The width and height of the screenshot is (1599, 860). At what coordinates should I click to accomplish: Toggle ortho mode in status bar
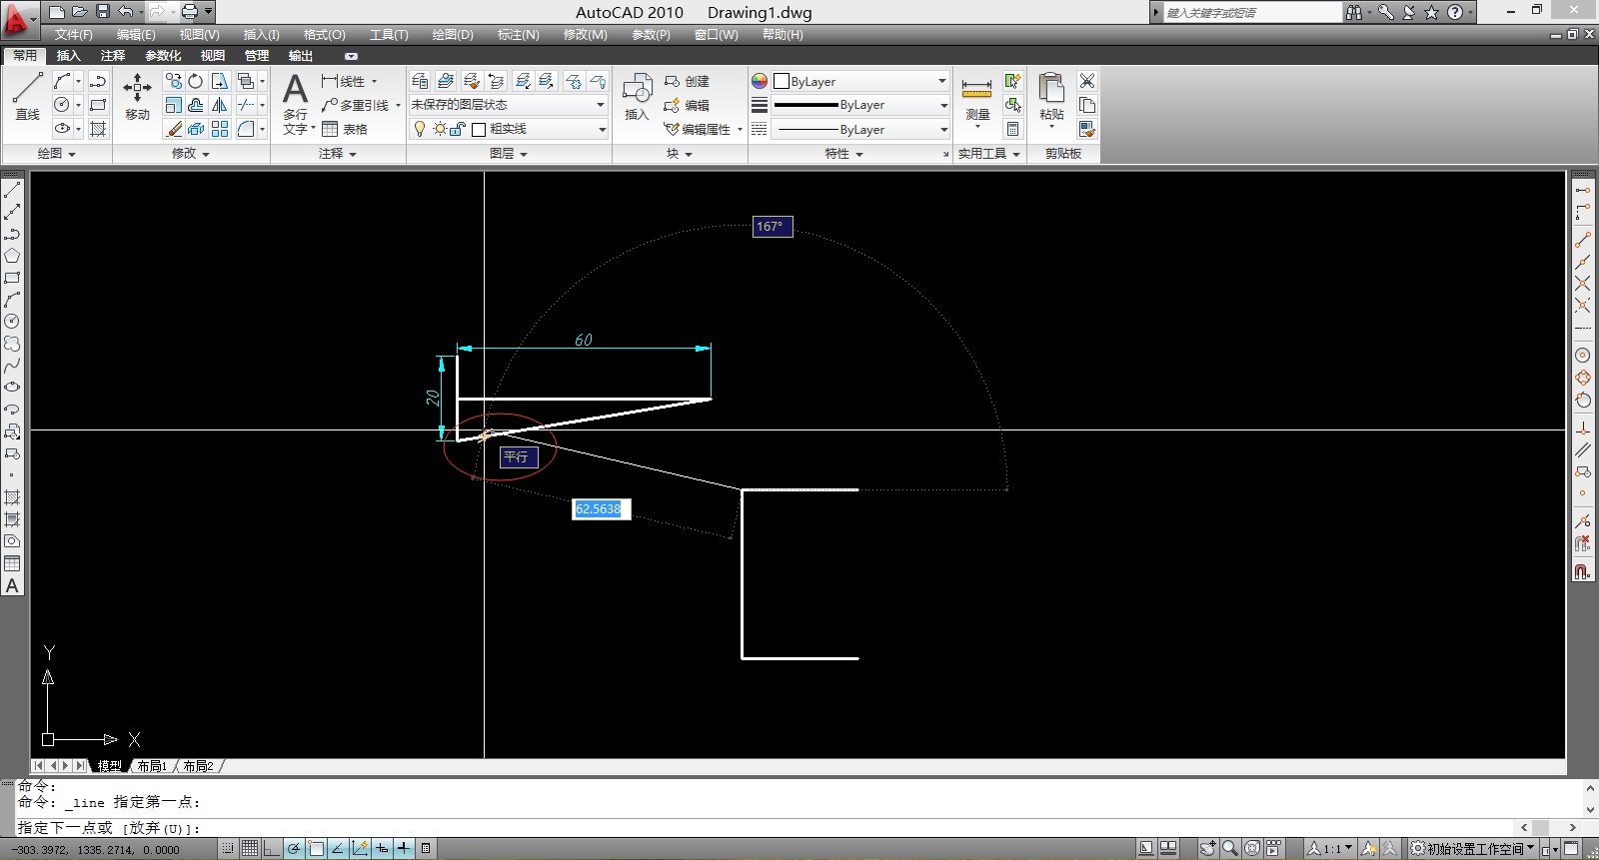(x=272, y=849)
